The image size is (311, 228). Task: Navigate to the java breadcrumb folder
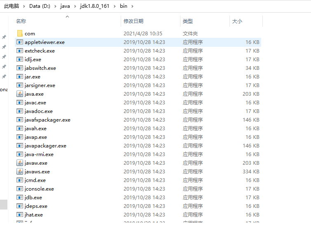[65, 6]
